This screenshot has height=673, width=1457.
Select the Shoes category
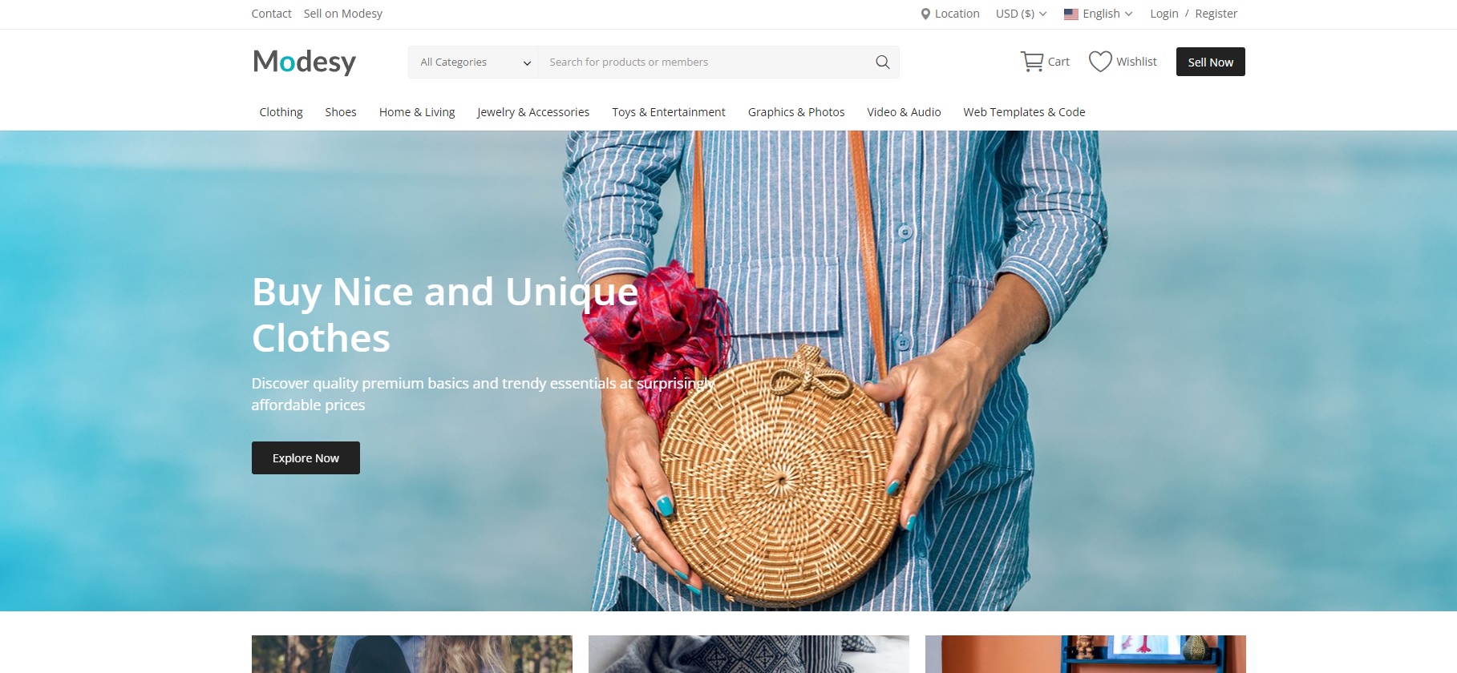click(341, 112)
